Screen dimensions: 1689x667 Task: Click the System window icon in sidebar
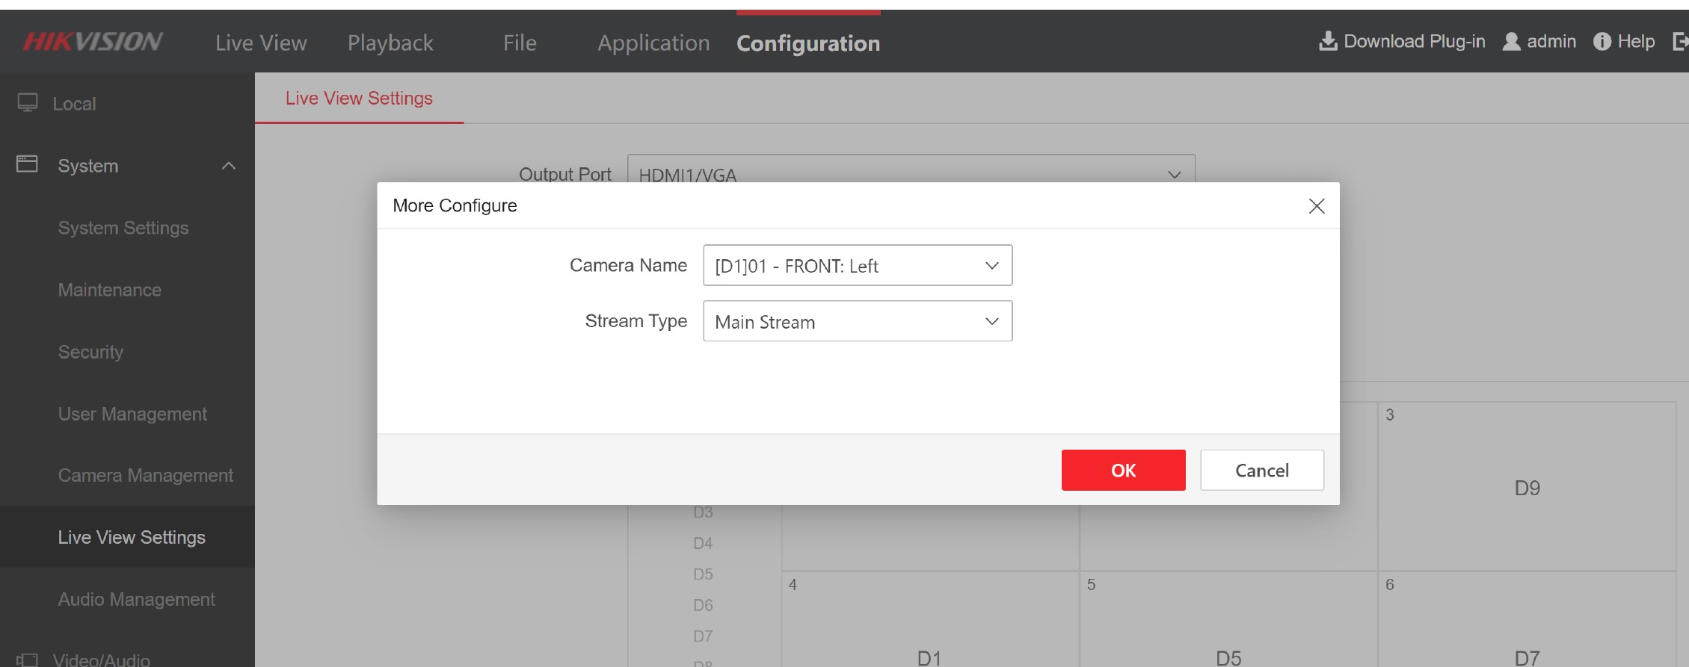[28, 164]
